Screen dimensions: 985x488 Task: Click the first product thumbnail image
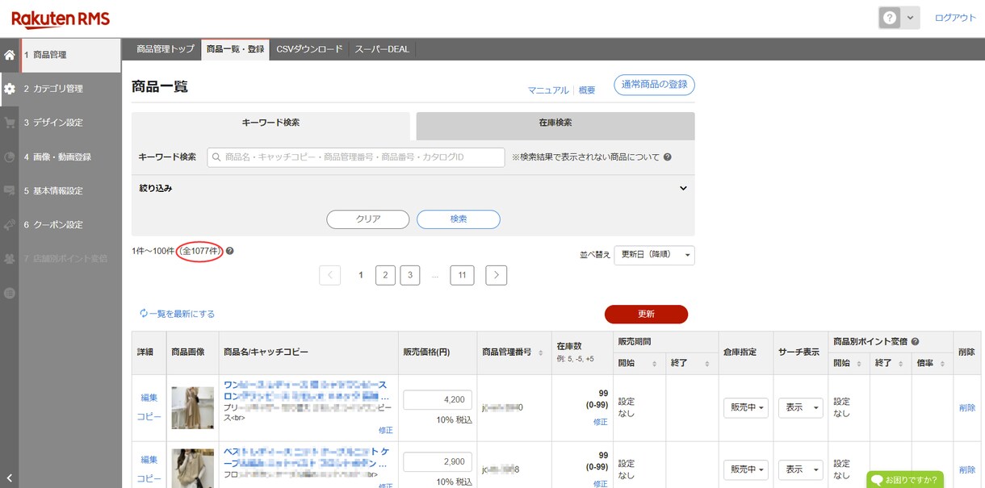(192, 407)
